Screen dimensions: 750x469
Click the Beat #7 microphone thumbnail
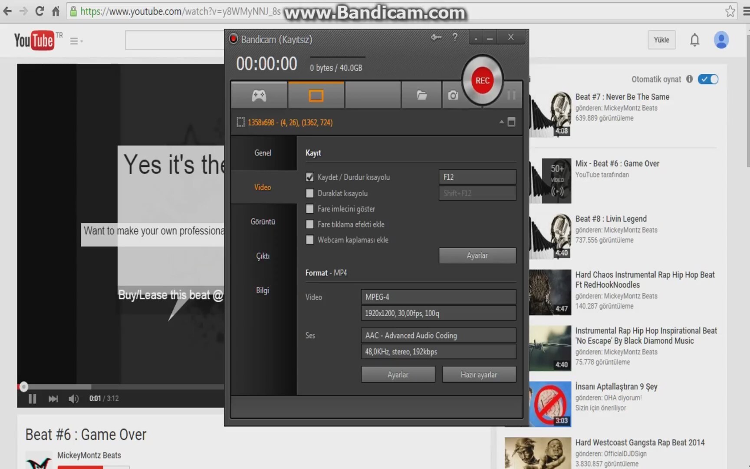(550, 114)
